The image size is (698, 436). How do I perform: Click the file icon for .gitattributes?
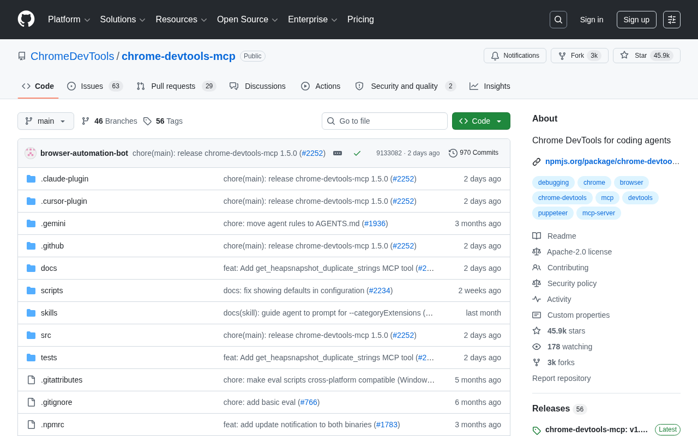(x=31, y=380)
